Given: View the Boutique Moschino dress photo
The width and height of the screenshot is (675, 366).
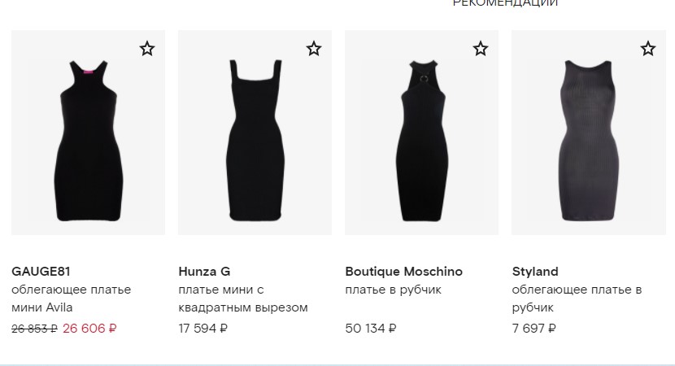Looking at the screenshot, I should [x=421, y=133].
